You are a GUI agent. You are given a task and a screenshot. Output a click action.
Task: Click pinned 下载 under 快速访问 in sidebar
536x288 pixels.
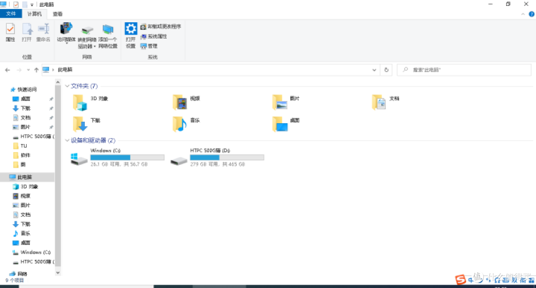click(x=22, y=108)
